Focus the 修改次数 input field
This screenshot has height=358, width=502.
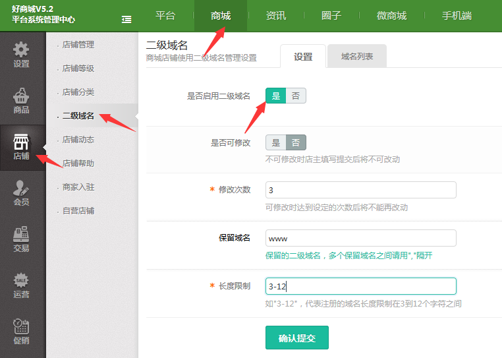[x=361, y=190]
